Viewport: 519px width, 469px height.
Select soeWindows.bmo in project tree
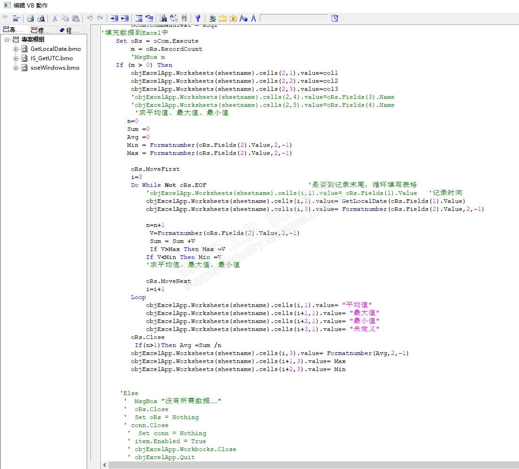(x=55, y=68)
